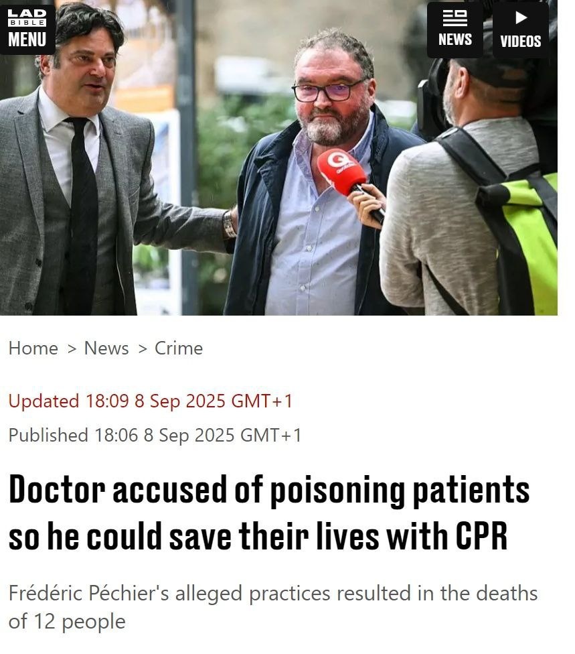Screen dimensions: 575x654
Task: Click the red microphone in photo
Action: tap(341, 173)
